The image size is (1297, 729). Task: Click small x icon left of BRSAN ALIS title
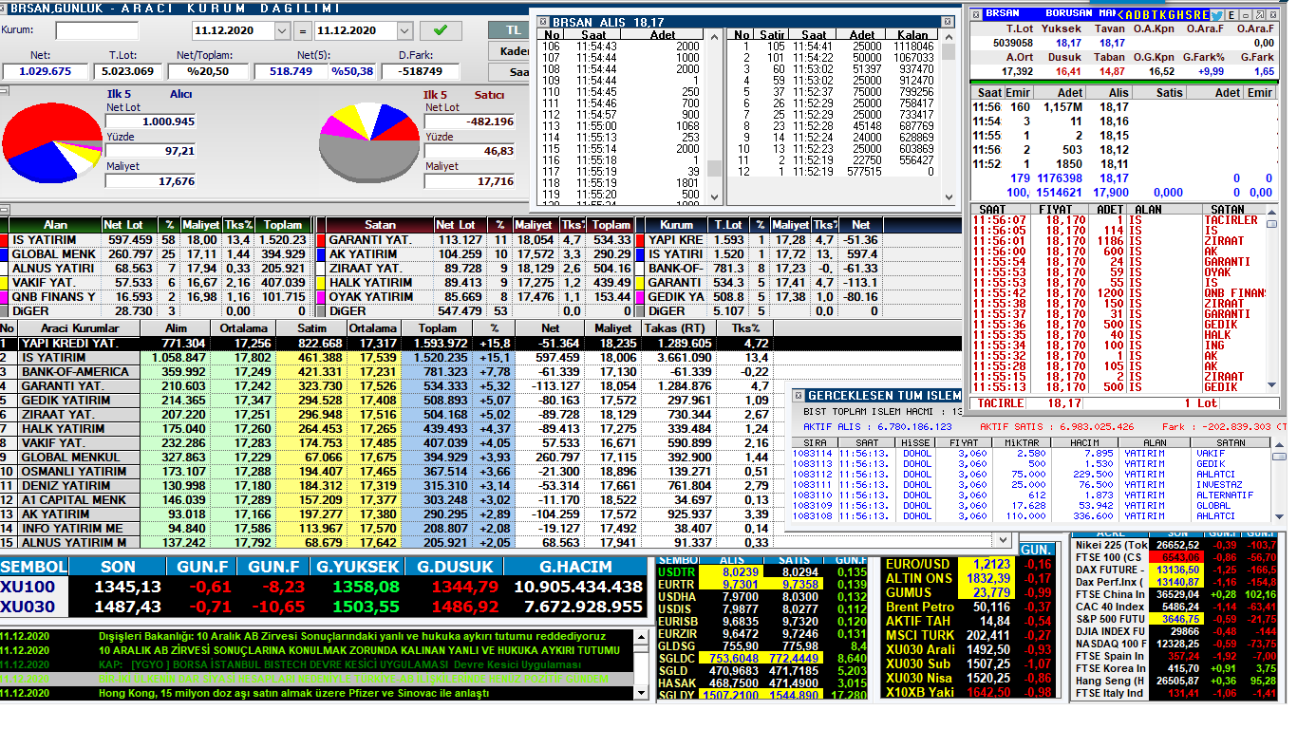point(543,21)
